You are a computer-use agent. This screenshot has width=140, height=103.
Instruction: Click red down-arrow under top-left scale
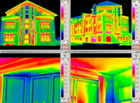coord(62,48)
